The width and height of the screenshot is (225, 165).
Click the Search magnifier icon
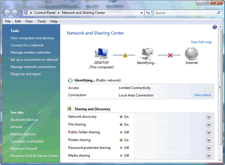point(219,13)
